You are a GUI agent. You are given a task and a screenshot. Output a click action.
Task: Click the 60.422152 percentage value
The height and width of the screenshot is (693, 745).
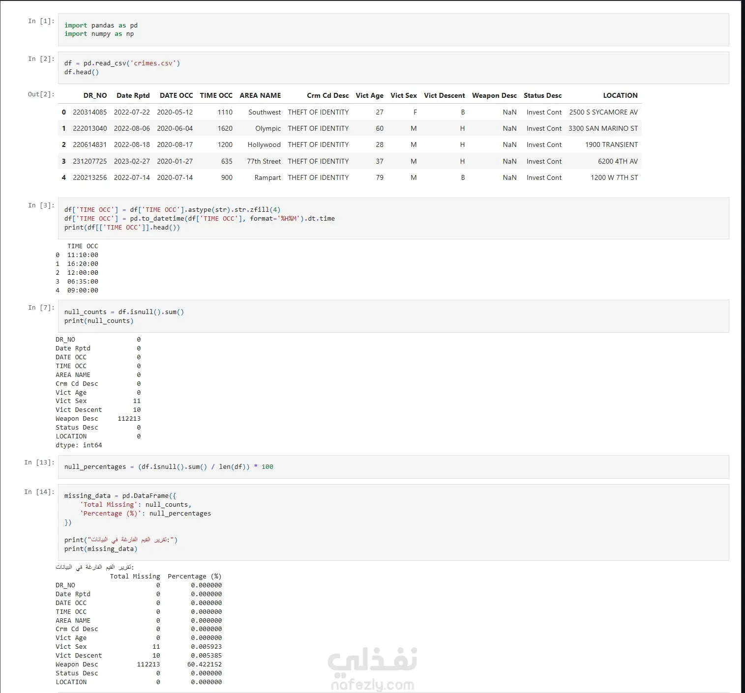coord(205,664)
